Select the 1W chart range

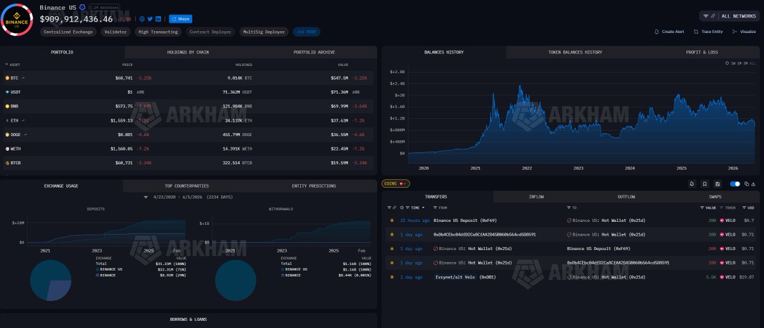pyautogui.click(x=733, y=64)
